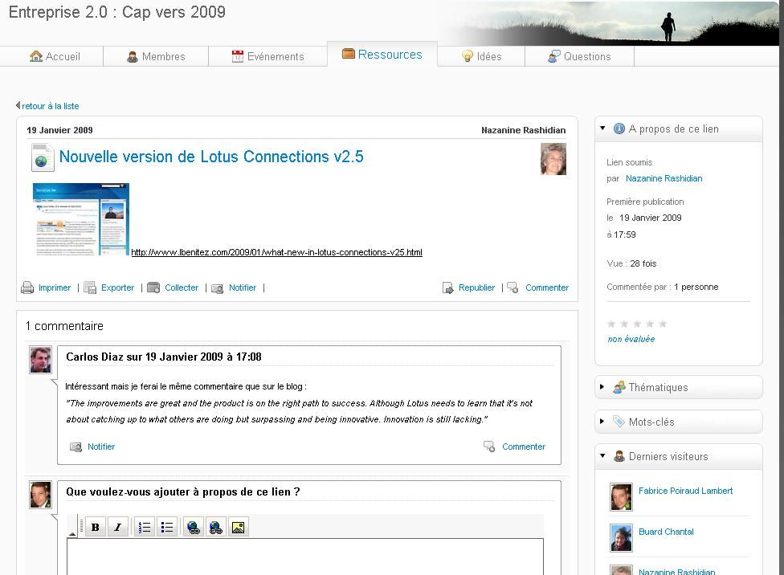Viewport: 784px width, 575px height.
Task: Click the Collecter icon
Action: (153, 287)
